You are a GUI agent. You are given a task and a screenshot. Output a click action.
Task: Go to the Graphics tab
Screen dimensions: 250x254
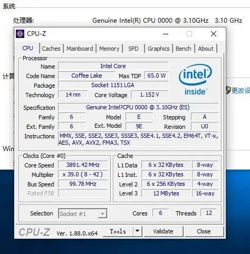159,49
